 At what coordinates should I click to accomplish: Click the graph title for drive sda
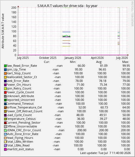point(67,6)
